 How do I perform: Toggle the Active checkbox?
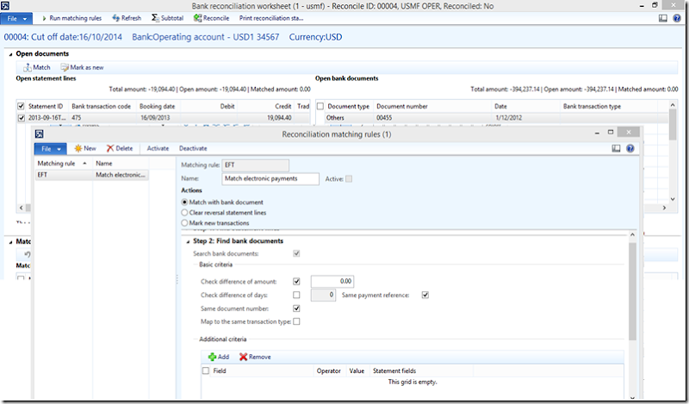coord(349,179)
